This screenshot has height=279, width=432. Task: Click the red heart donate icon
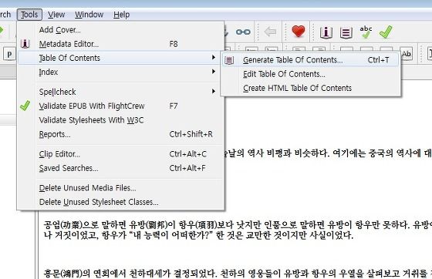pos(299,32)
